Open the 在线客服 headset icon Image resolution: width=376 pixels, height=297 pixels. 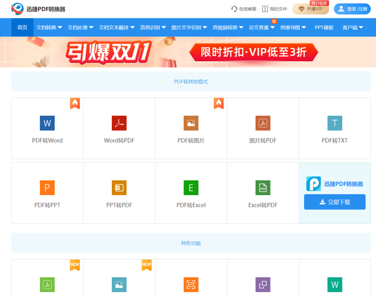click(x=234, y=9)
